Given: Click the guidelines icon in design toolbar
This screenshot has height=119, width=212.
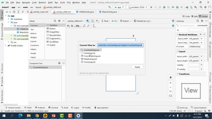Looking at the screenshot, I should (x=94, y=26).
